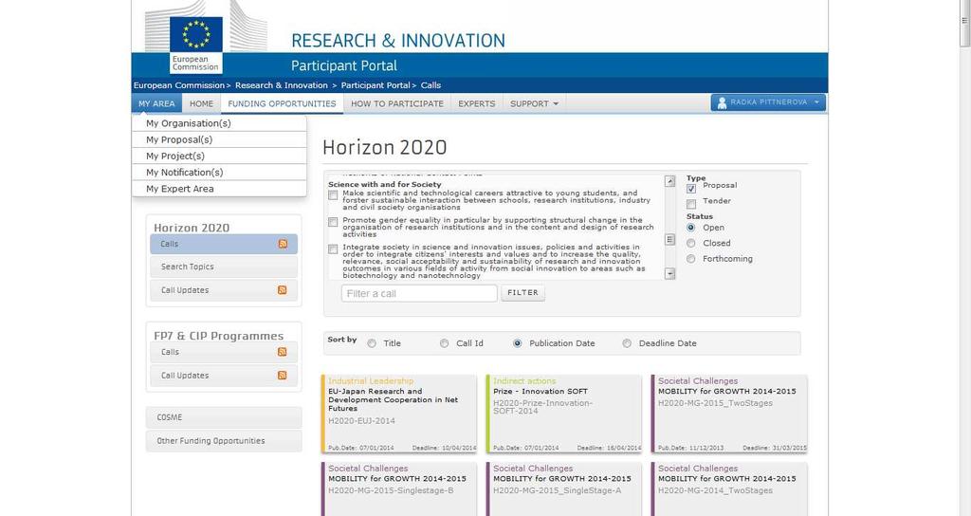This screenshot has width=971, height=516.
Task: Click the European Commission logo
Action: tap(195, 45)
